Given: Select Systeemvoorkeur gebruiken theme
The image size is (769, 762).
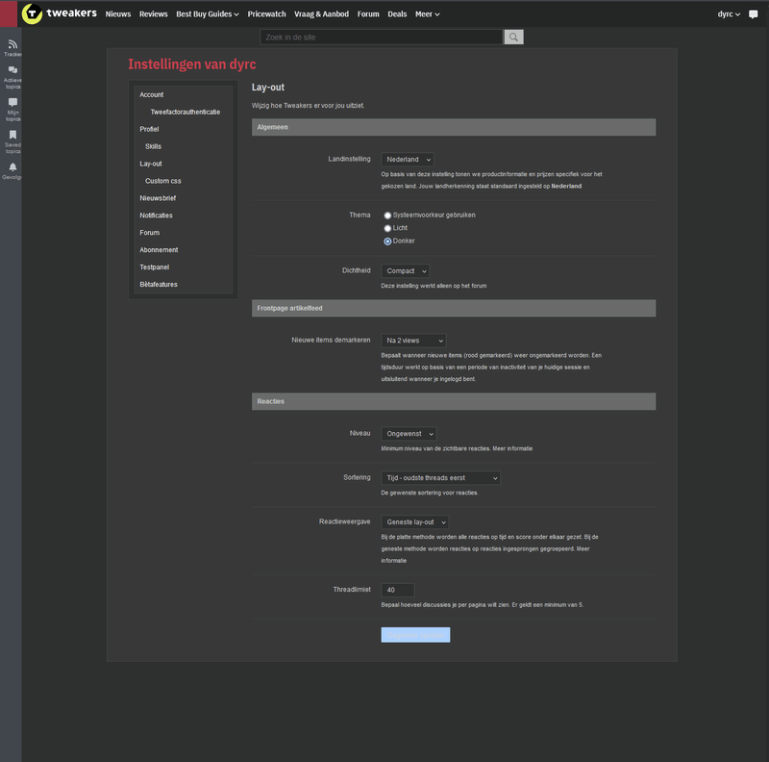Looking at the screenshot, I should (387, 216).
